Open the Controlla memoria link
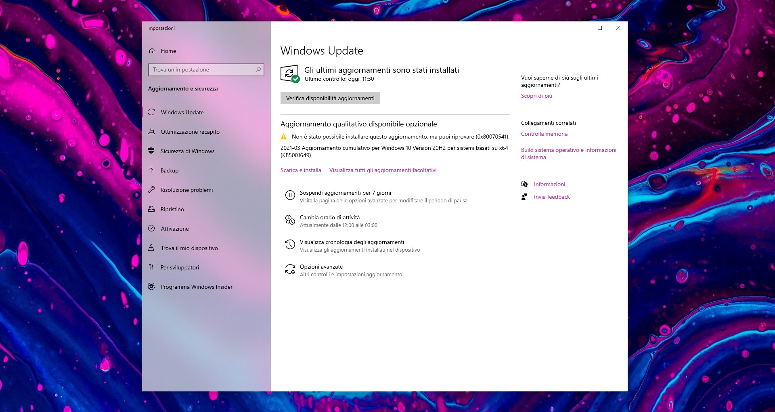The image size is (775, 412). [544, 134]
